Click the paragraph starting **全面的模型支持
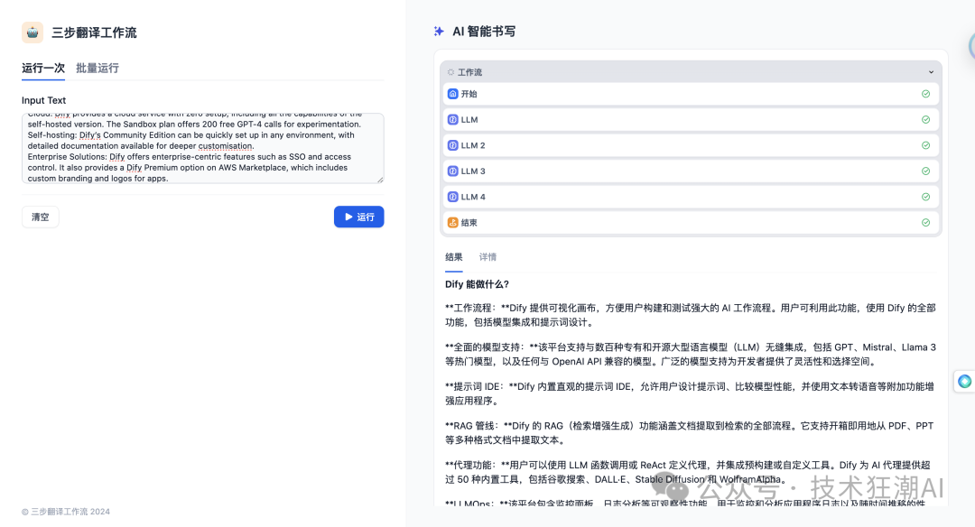 (691, 355)
